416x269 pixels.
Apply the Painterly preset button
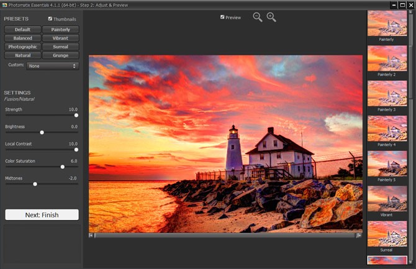coord(60,29)
